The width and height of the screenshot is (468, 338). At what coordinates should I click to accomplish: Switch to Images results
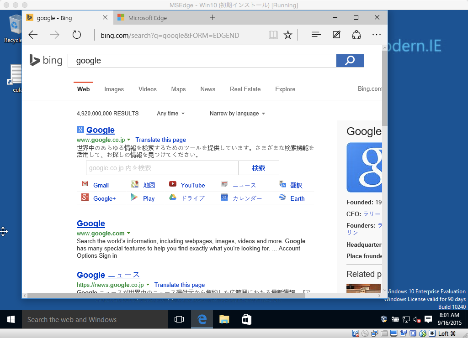click(x=114, y=89)
